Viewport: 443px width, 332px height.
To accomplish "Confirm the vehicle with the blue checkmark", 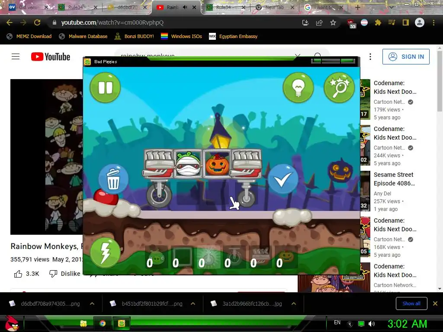I will (282, 179).
